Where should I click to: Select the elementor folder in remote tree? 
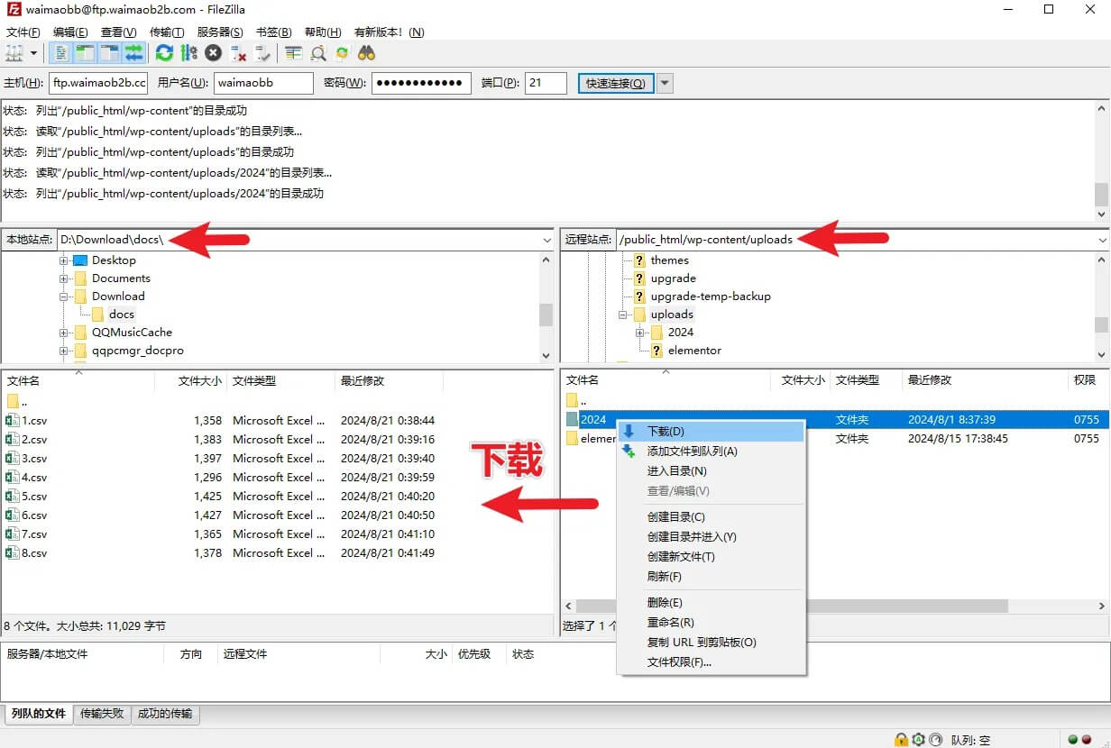694,350
